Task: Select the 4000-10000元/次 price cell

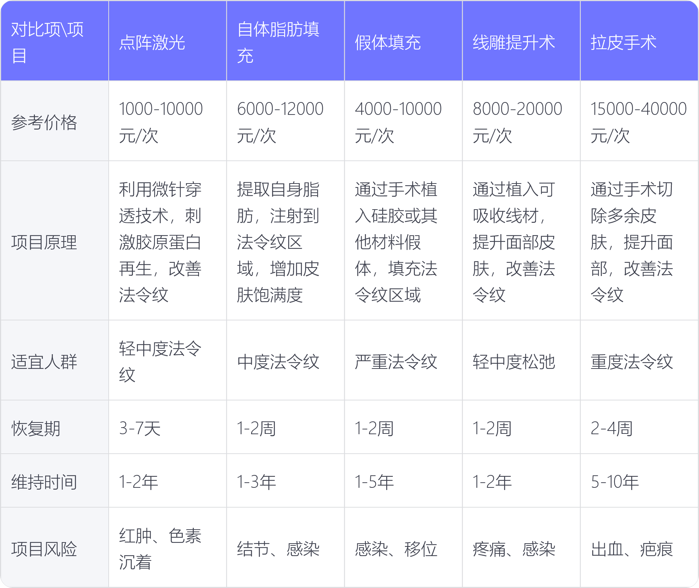Action: click(403, 121)
